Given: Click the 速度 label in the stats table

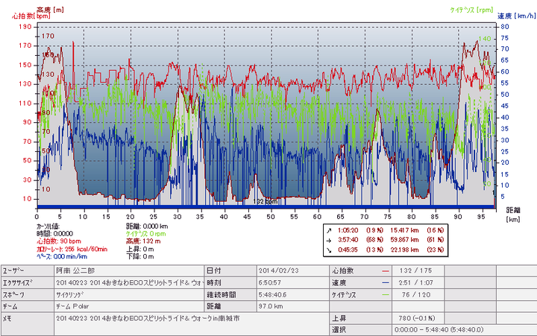Looking at the screenshot, I should point(339,283).
